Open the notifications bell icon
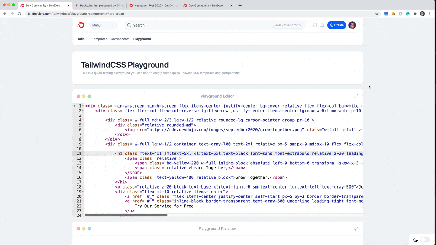The image size is (436, 245). [x=322, y=25]
